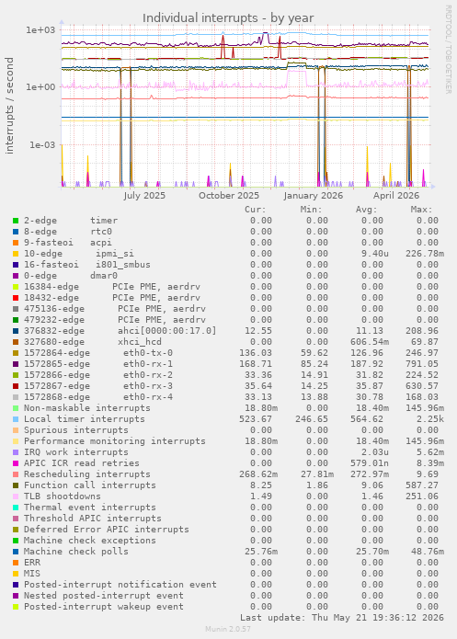This screenshot has height=639, width=457.
Task: Click the 'Thermal event interrupts' label
Action: 90,507
